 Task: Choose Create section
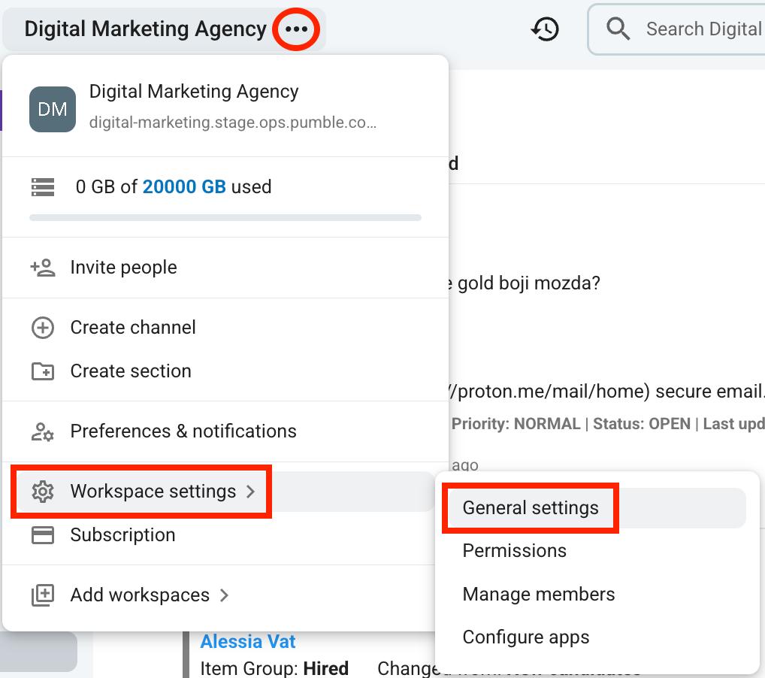225,371
